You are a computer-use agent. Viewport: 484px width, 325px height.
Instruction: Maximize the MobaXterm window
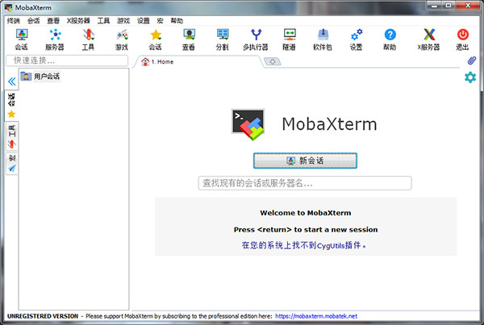[x=449, y=6]
